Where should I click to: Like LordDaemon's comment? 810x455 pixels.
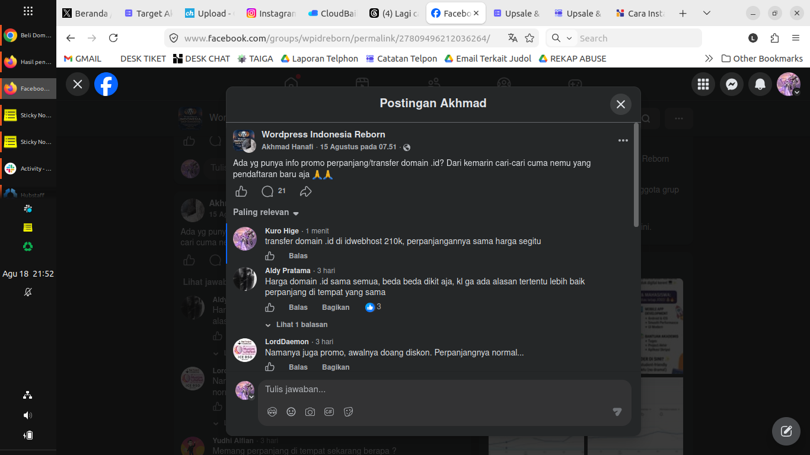coord(270,367)
